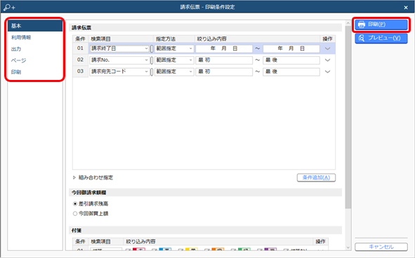Image resolution: width=415 pixels, height=258 pixels.
Task: Expand the operation chevron for row 02
Action: click(327, 60)
